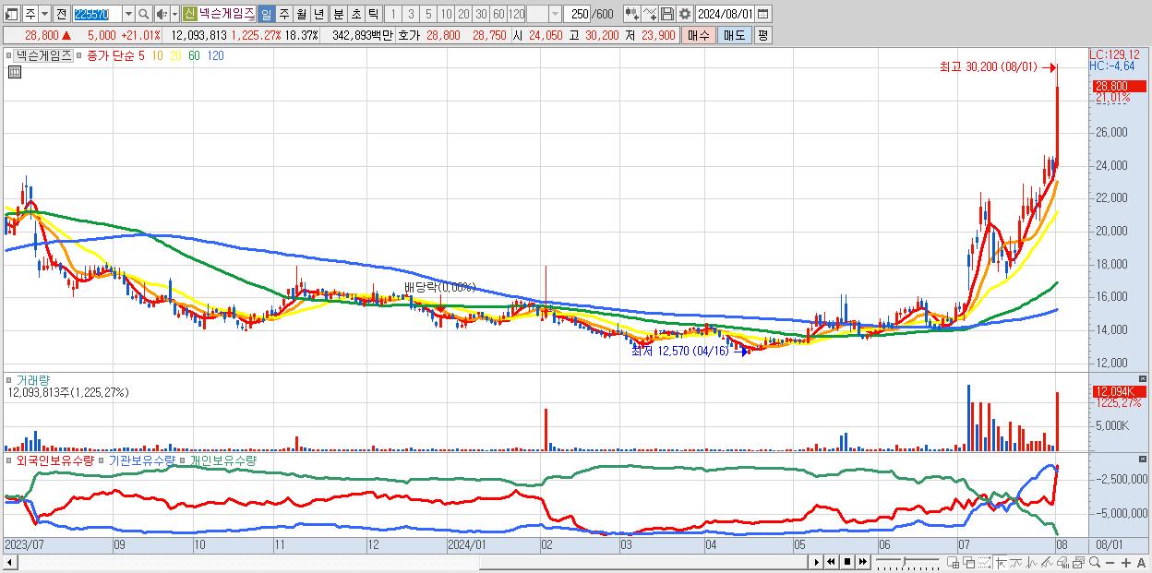Click the rewind double-arrow control
This screenshot has height=573, width=1152.
click(x=831, y=563)
